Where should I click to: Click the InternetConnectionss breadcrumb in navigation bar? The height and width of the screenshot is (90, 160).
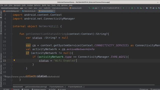(10, 8)
